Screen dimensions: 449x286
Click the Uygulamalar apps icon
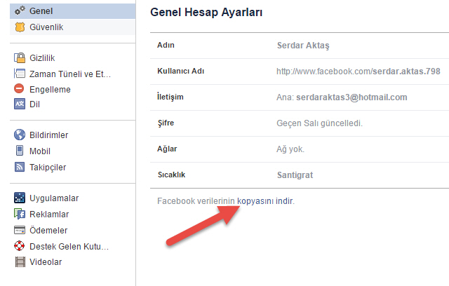tap(20, 198)
